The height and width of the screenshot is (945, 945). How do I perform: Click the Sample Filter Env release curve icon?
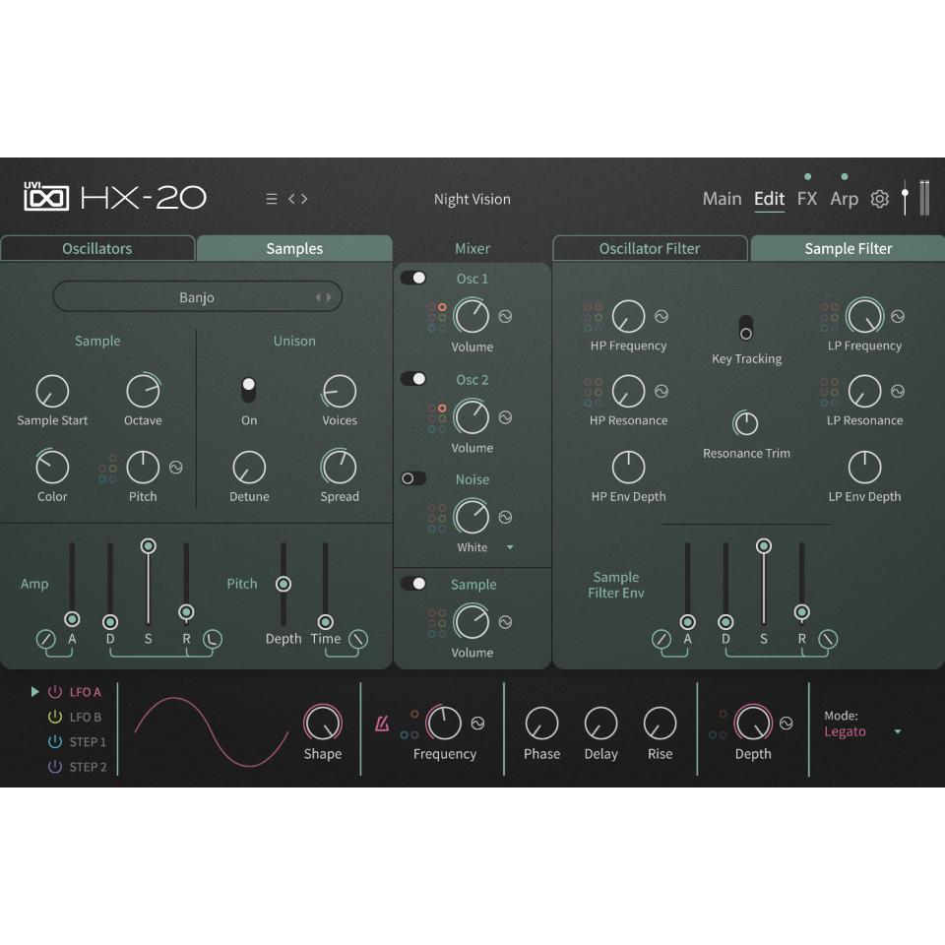(x=828, y=639)
